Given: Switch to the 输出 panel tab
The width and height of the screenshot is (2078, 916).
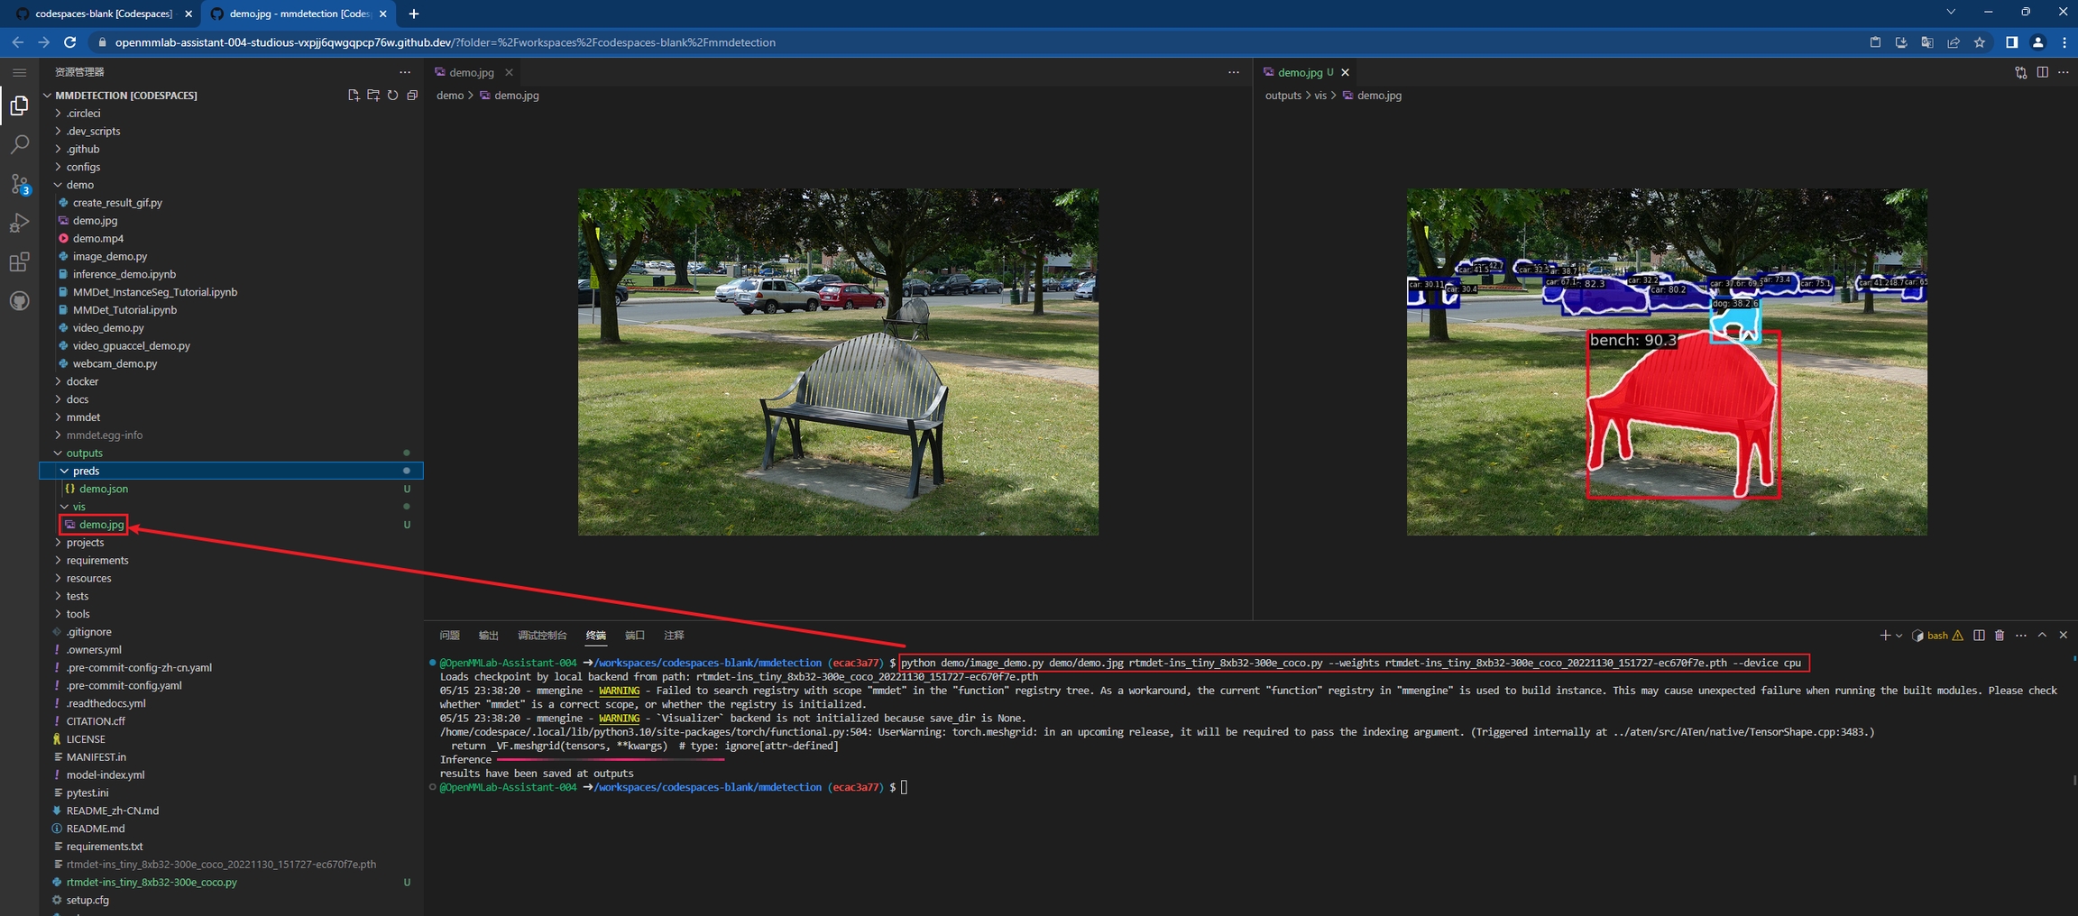Looking at the screenshot, I should pyautogui.click(x=488, y=636).
